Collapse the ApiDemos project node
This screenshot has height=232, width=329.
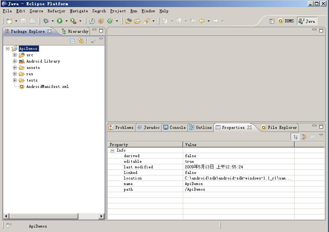tap(8, 48)
